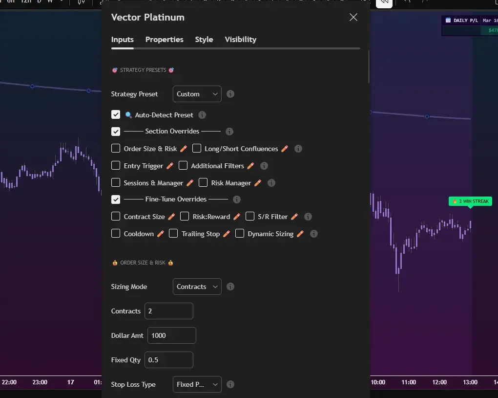Click the Contracts input field
This screenshot has width=498, height=398.
click(168, 311)
